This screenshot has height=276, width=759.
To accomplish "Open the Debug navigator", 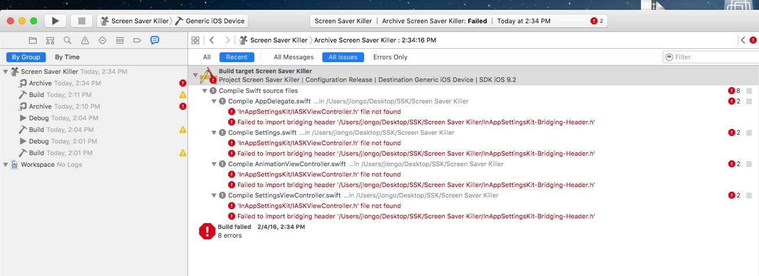I will (120, 40).
